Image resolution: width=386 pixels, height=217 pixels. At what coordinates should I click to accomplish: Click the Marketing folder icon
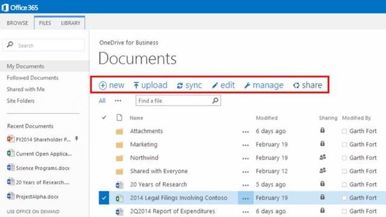(119, 145)
